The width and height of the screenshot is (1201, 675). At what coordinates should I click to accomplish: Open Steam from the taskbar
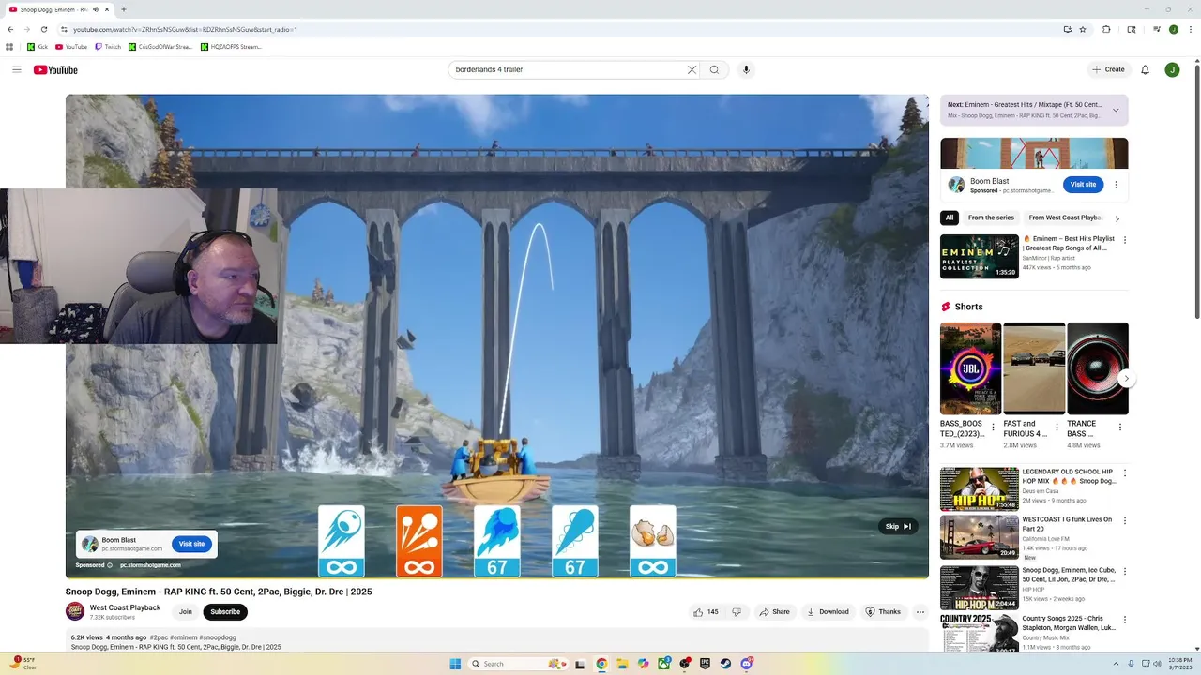pos(725,664)
